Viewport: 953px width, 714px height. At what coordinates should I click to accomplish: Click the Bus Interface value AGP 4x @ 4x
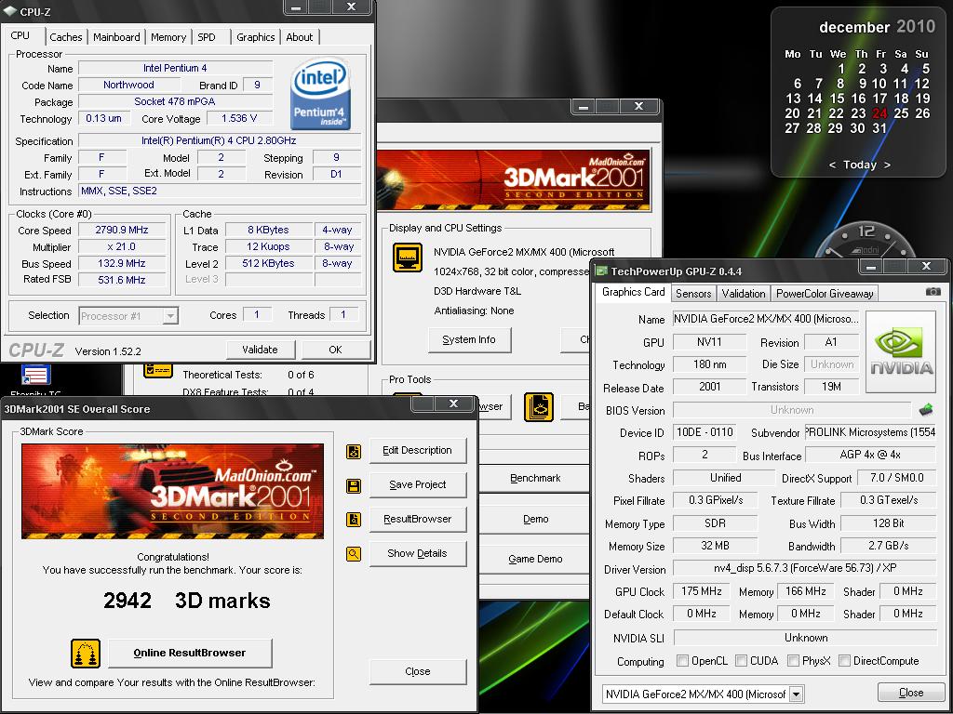tap(870, 455)
